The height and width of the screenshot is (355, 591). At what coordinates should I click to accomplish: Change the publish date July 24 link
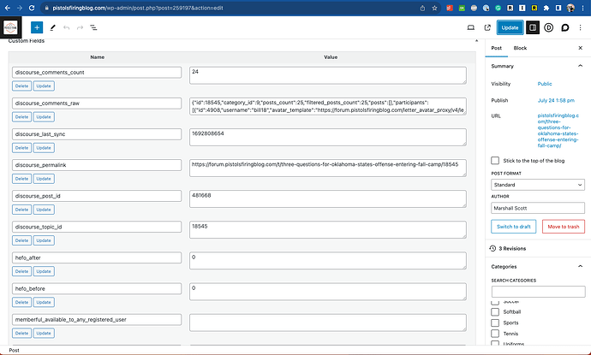[556, 100]
